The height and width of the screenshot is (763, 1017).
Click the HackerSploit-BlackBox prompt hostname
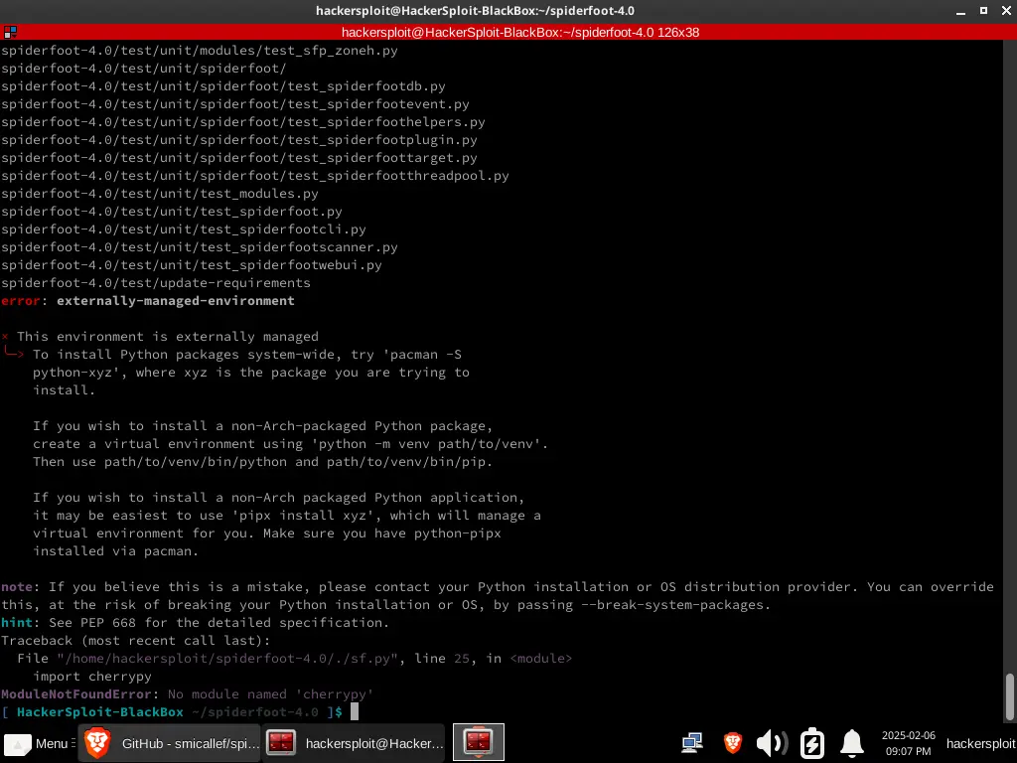[x=100, y=711]
